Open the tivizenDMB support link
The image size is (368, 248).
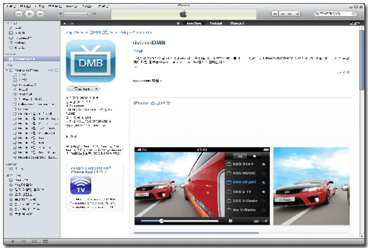pos(147,81)
